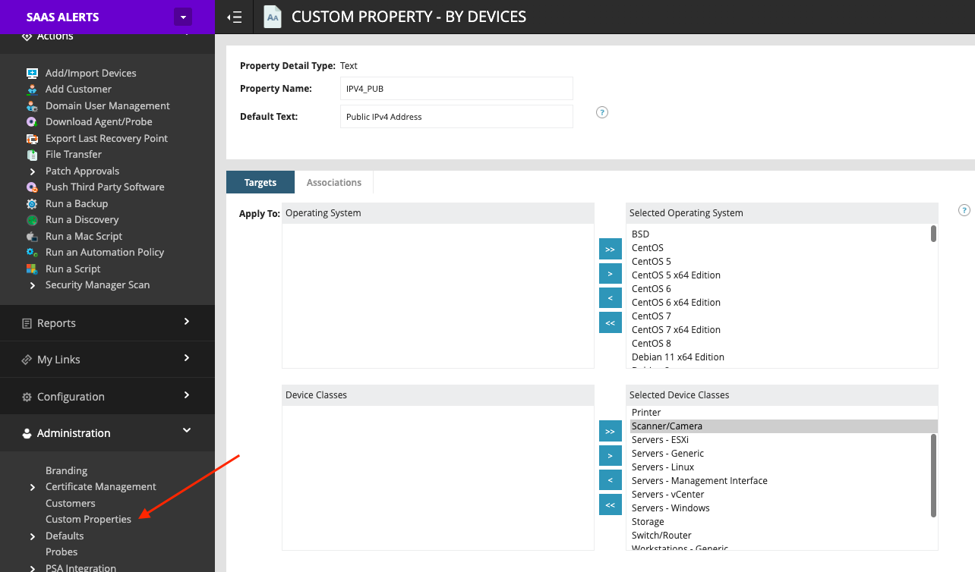The image size is (975, 572).
Task: Click the Export Last Recovery Point icon
Action: (x=32, y=139)
